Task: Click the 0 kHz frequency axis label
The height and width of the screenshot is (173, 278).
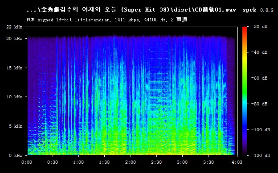Action: click(16, 156)
